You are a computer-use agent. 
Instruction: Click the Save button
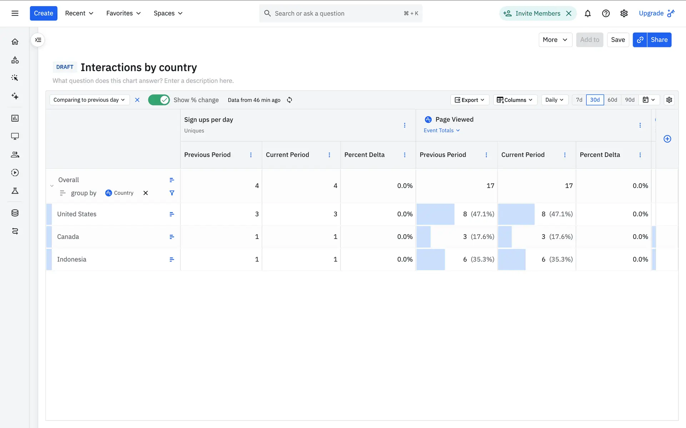pyautogui.click(x=618, y=40)
